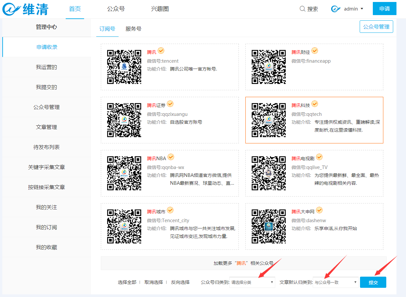Click the 腾讯证券 account title
Screen dimensions: 406x297
point(156,105)
